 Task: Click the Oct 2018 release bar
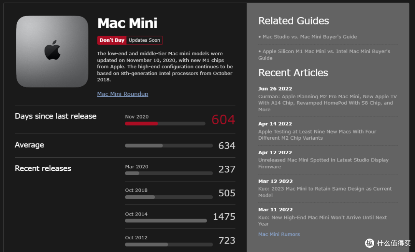(x=169, y=197)
